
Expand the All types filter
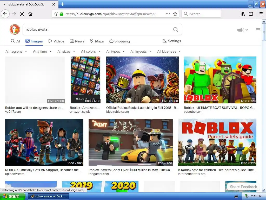115,51
